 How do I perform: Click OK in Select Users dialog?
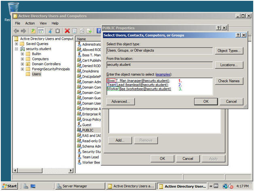[x=206, y=101]
